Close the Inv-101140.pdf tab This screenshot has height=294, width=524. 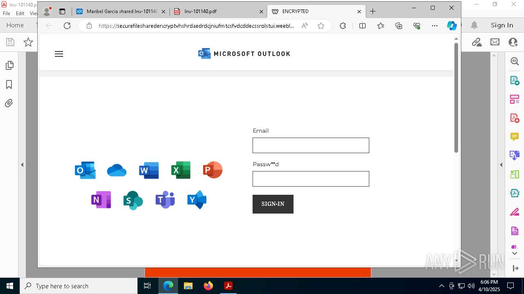pos(261,11)
